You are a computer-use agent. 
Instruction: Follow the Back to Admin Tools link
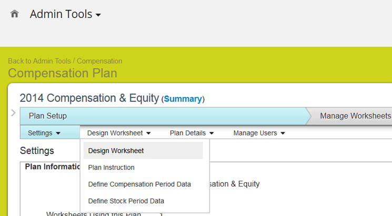[x=39, y=61]
